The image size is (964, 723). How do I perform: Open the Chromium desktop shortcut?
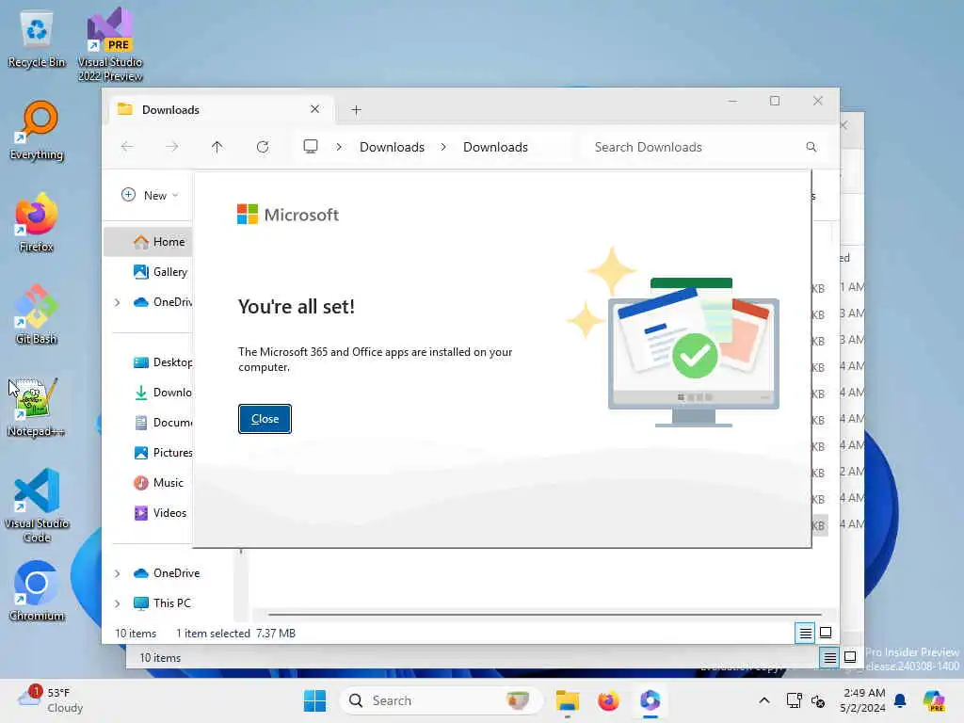pos(37,591)
